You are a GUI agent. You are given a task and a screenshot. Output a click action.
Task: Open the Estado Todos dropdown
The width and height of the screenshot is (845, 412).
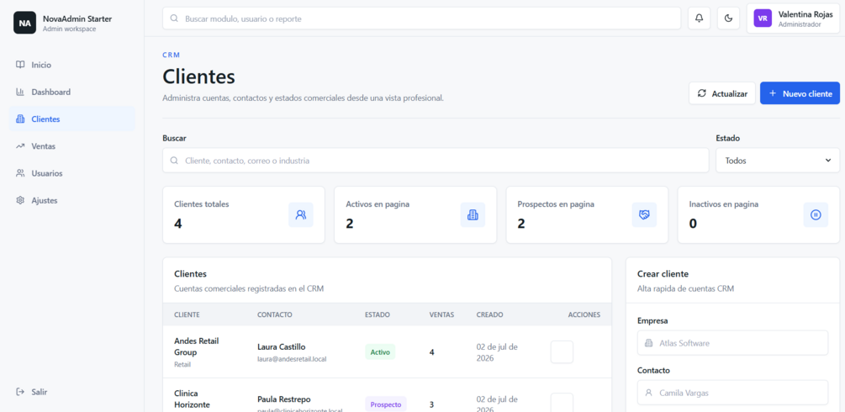pos(778,161)
